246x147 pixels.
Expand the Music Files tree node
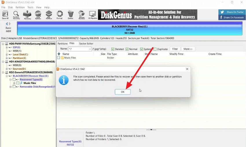pos(14,83)
